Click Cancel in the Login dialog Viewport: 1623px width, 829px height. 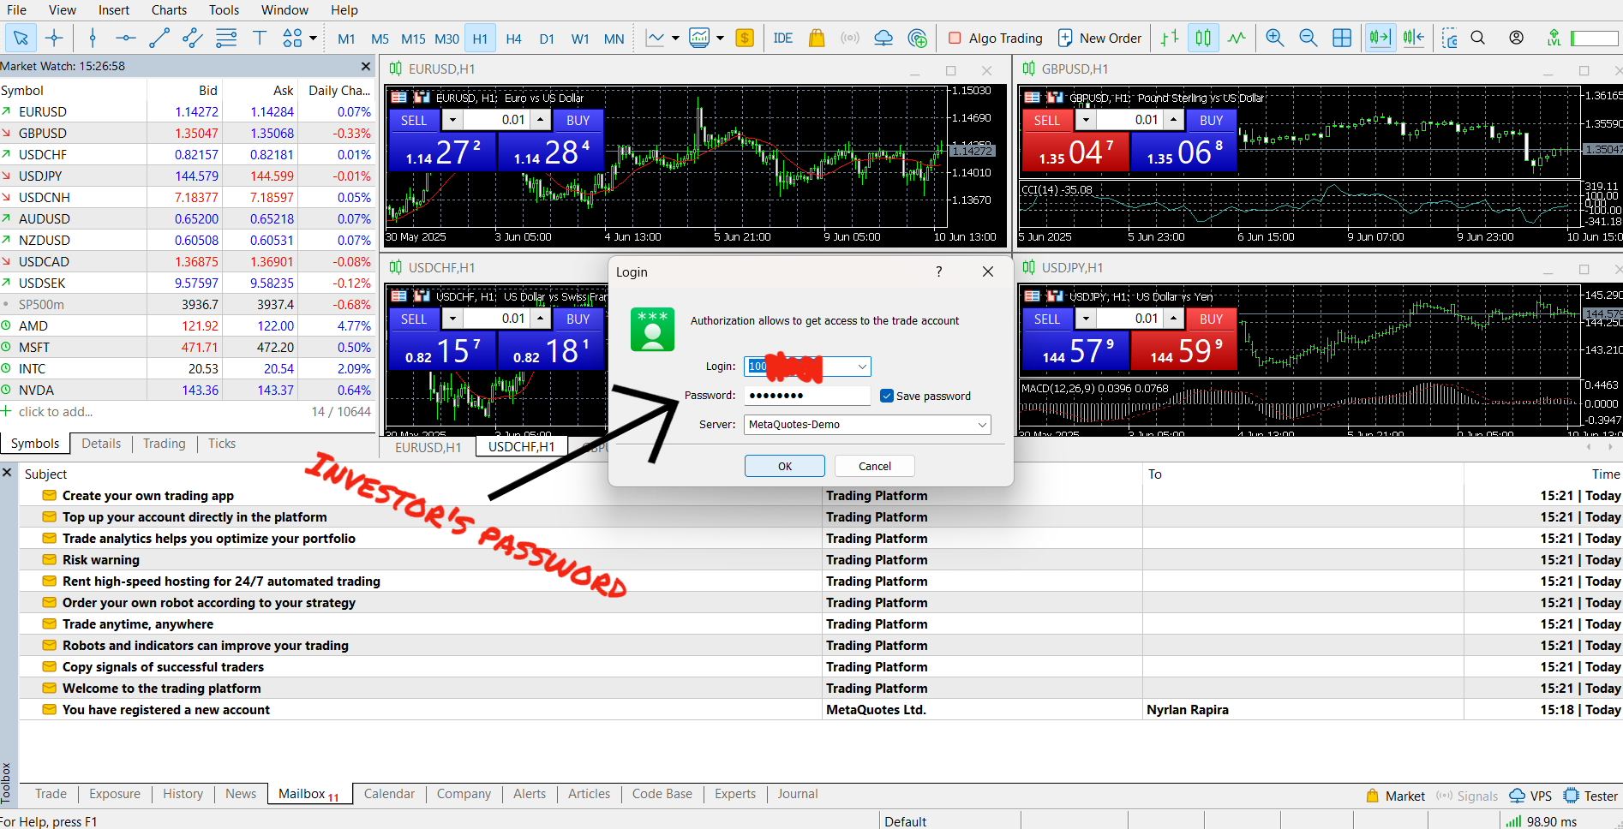[x=874, y=466]
